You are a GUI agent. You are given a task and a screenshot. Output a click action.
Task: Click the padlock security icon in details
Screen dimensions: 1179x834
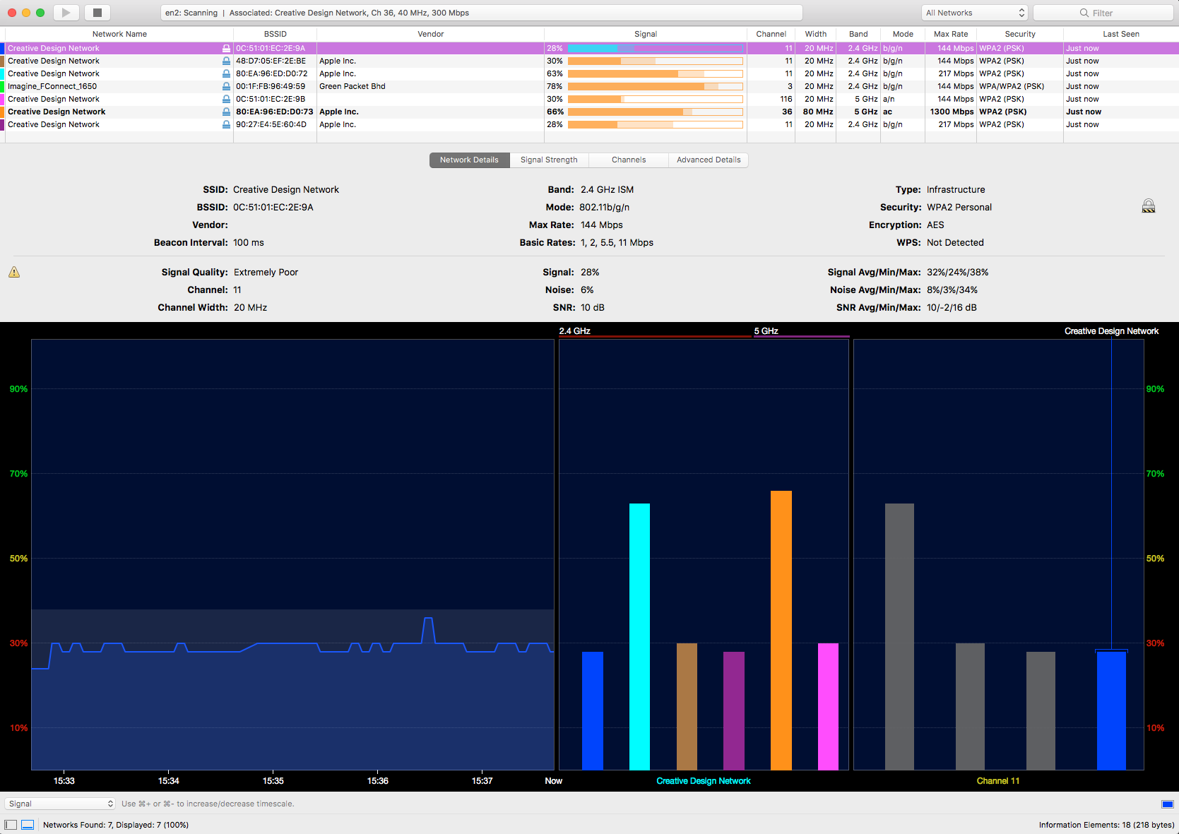[x=1149, y=206]
